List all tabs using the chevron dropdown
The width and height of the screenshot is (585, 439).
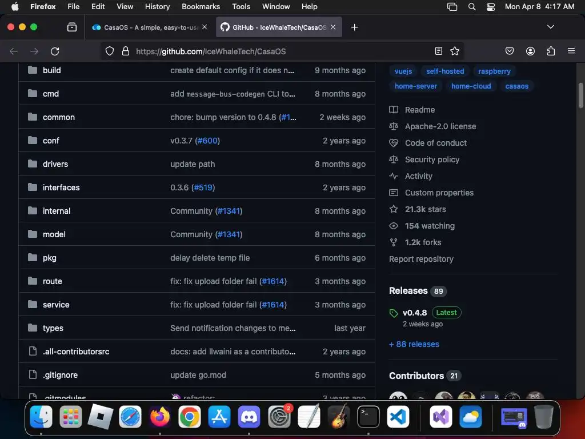click(x=550, y=27)
